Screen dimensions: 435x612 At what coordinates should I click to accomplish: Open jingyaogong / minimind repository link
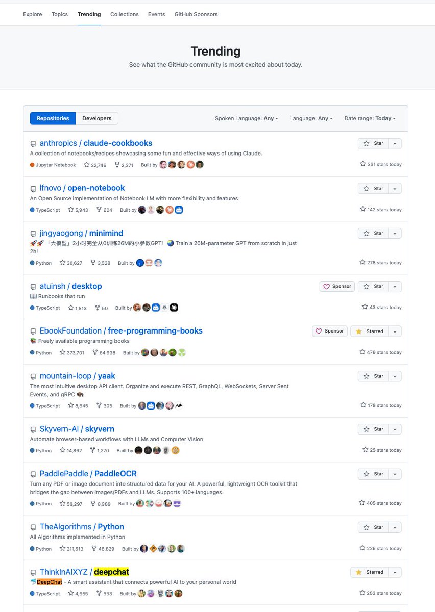click(82, 233)
